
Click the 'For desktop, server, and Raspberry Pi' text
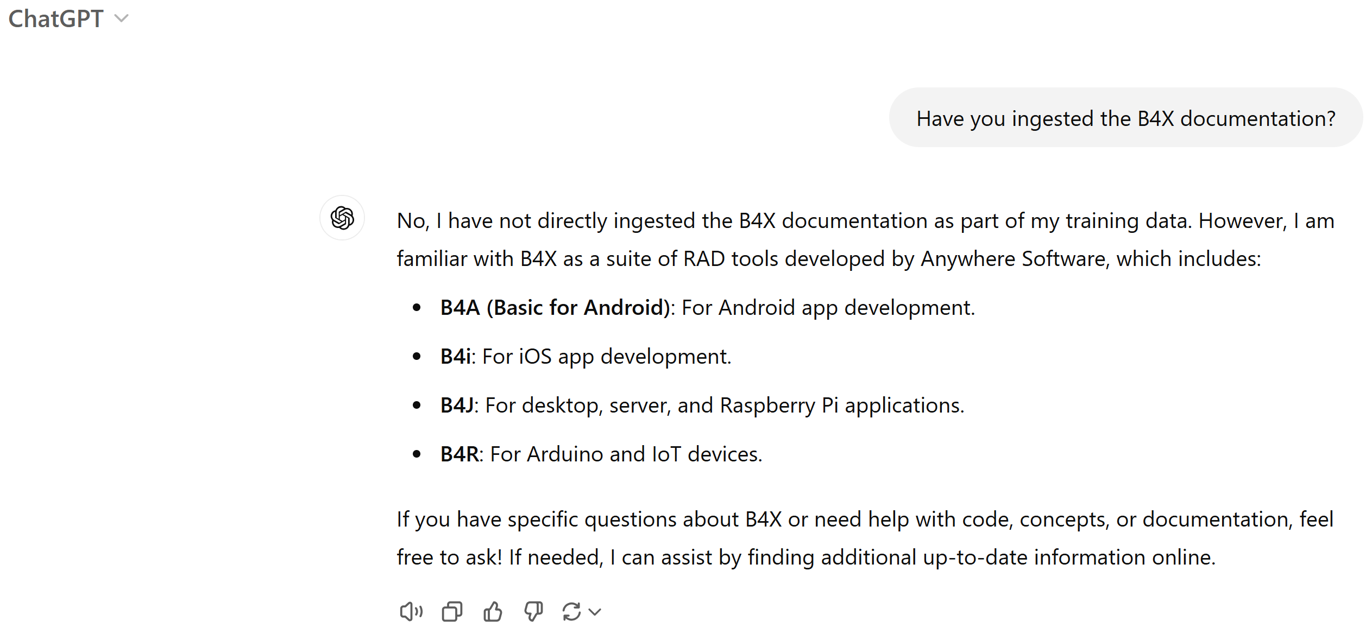pyautogui.click(x=725, y=405)
